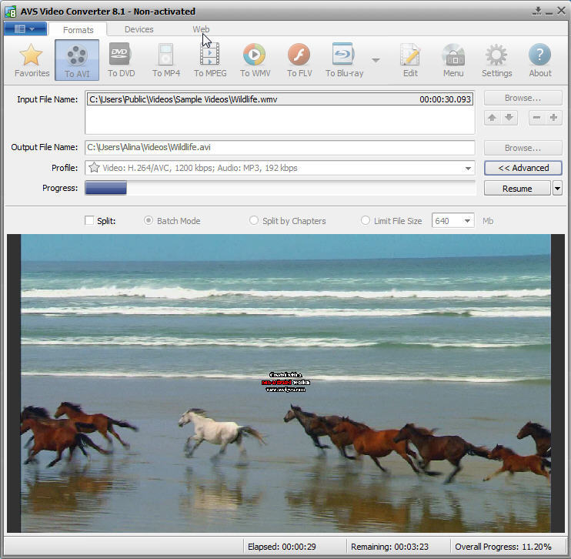This screenshot has width=571, height=559.
Task: Click the Overall Progress 11.20% status
Action: click(503, 547)
